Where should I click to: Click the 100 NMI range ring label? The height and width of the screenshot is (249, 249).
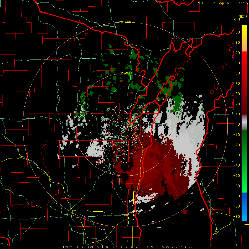coord(125,22)
